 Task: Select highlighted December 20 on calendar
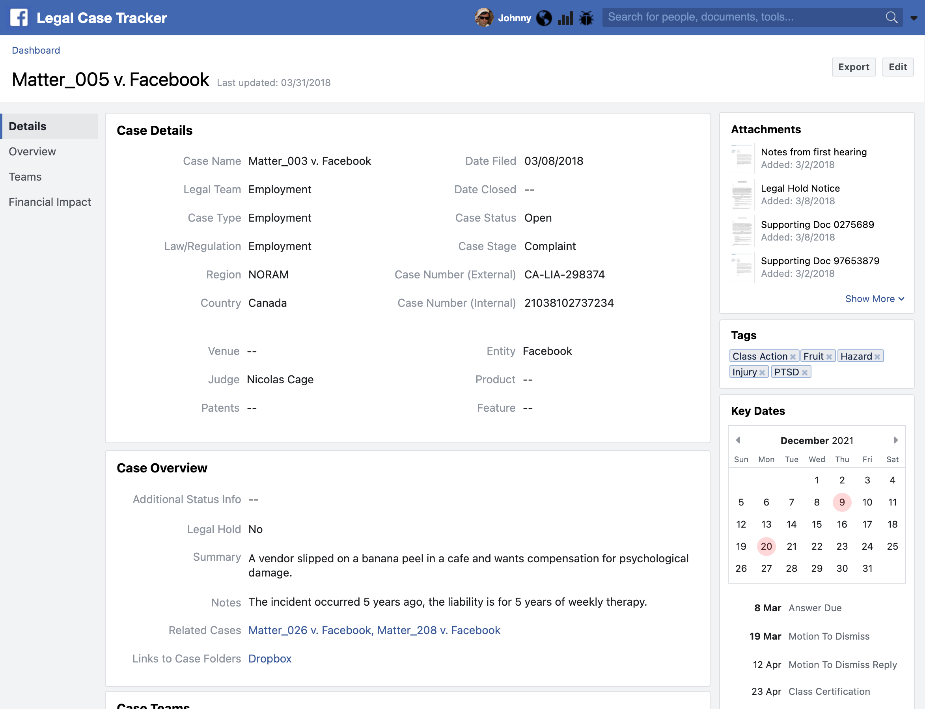click(x=766, y=546)
